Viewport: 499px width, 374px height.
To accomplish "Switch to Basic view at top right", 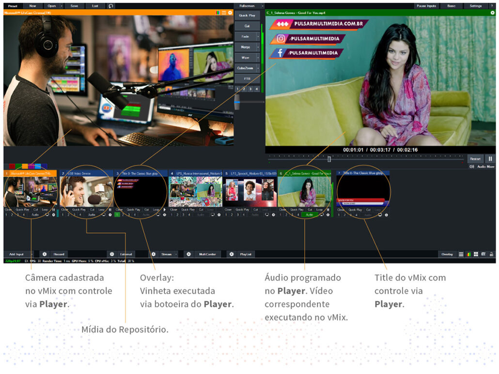I will coord(452,6).
